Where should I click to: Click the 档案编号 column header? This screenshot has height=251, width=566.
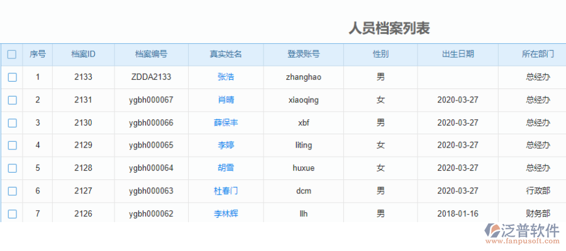click(x=151, y=55)
